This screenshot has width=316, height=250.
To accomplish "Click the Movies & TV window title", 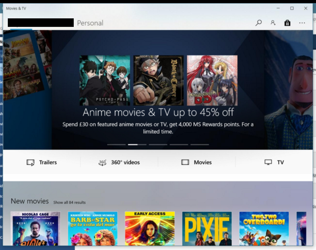I will [16, 9].
